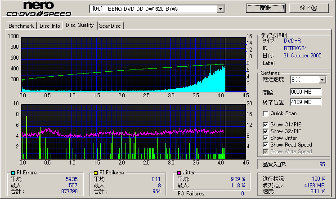
Task: Open the BENQ DVD drive selection dropdown
Action: pyautogui.click(x=157, y=9)
